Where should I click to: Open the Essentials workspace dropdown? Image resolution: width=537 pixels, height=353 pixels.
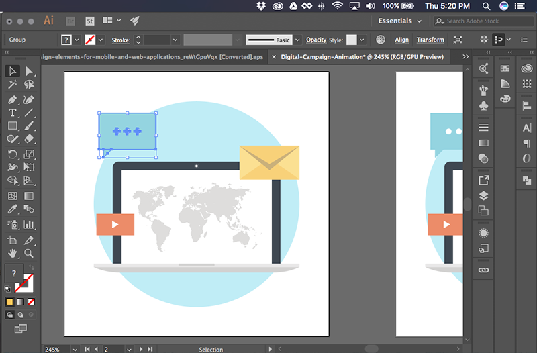[399, 21]
